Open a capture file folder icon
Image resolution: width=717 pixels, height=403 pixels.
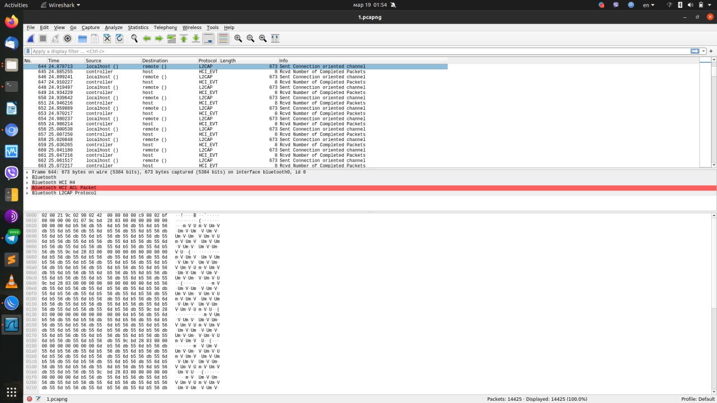point(82,39)
